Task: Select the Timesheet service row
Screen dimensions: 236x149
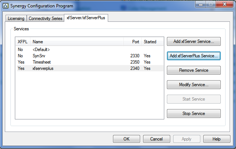Action: pyautogui.click(x=90, y=62)
